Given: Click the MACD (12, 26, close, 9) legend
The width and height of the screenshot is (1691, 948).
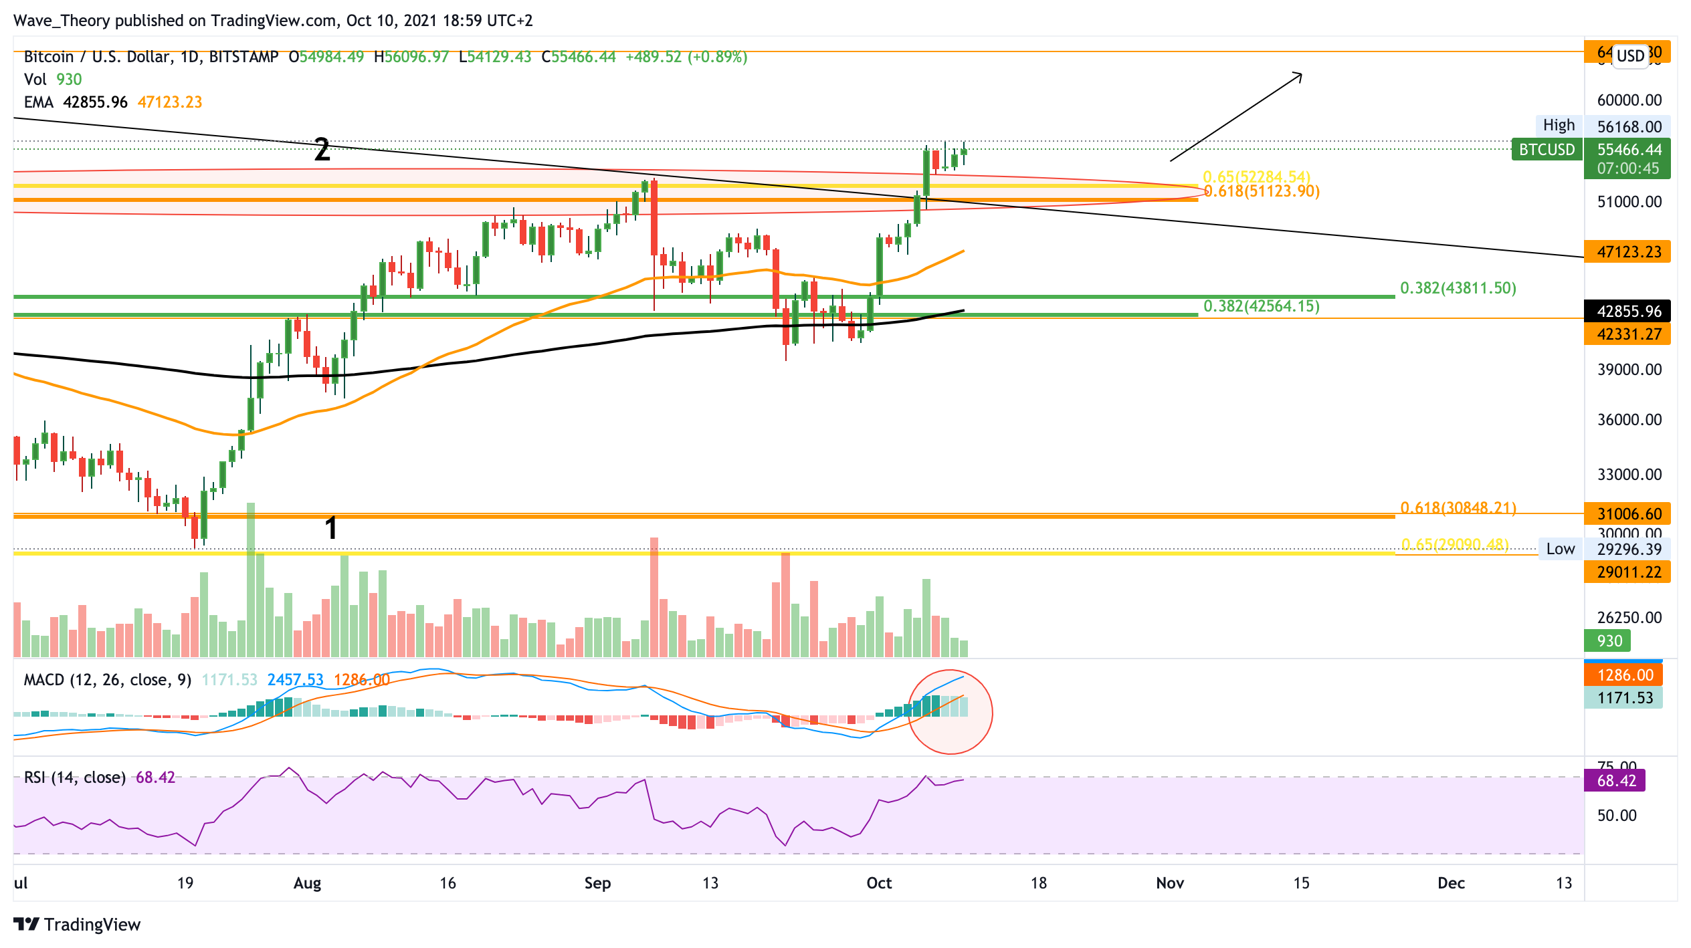Looking at the screenshot, I should pyautogui.click(x=107, y=680).
